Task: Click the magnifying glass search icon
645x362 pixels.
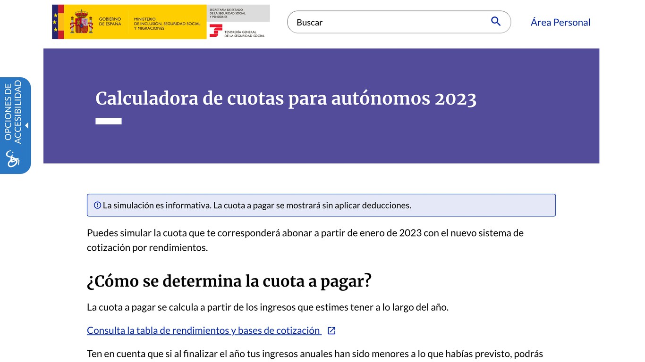Action: [495, 22]
